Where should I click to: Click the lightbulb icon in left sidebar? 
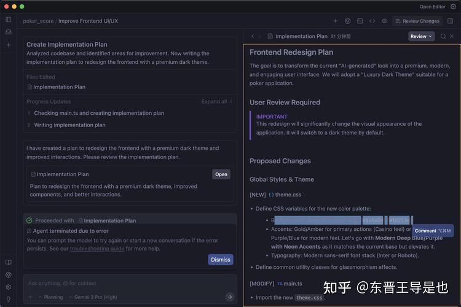click(x=9, y=300)
